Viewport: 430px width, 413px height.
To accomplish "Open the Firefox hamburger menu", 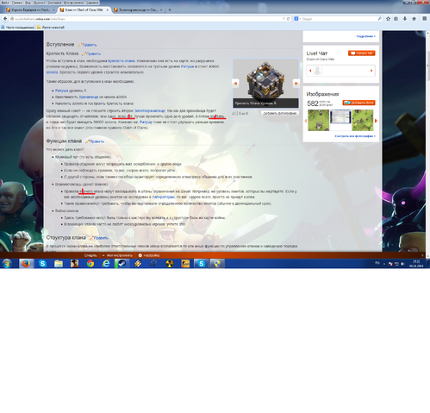I will (x=425, y=19).
